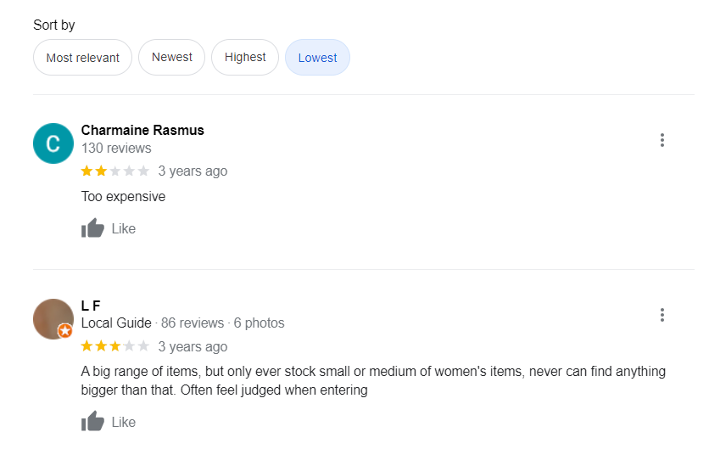
Task: Click the orange Local Guide star badge
Action: [65, 331]
